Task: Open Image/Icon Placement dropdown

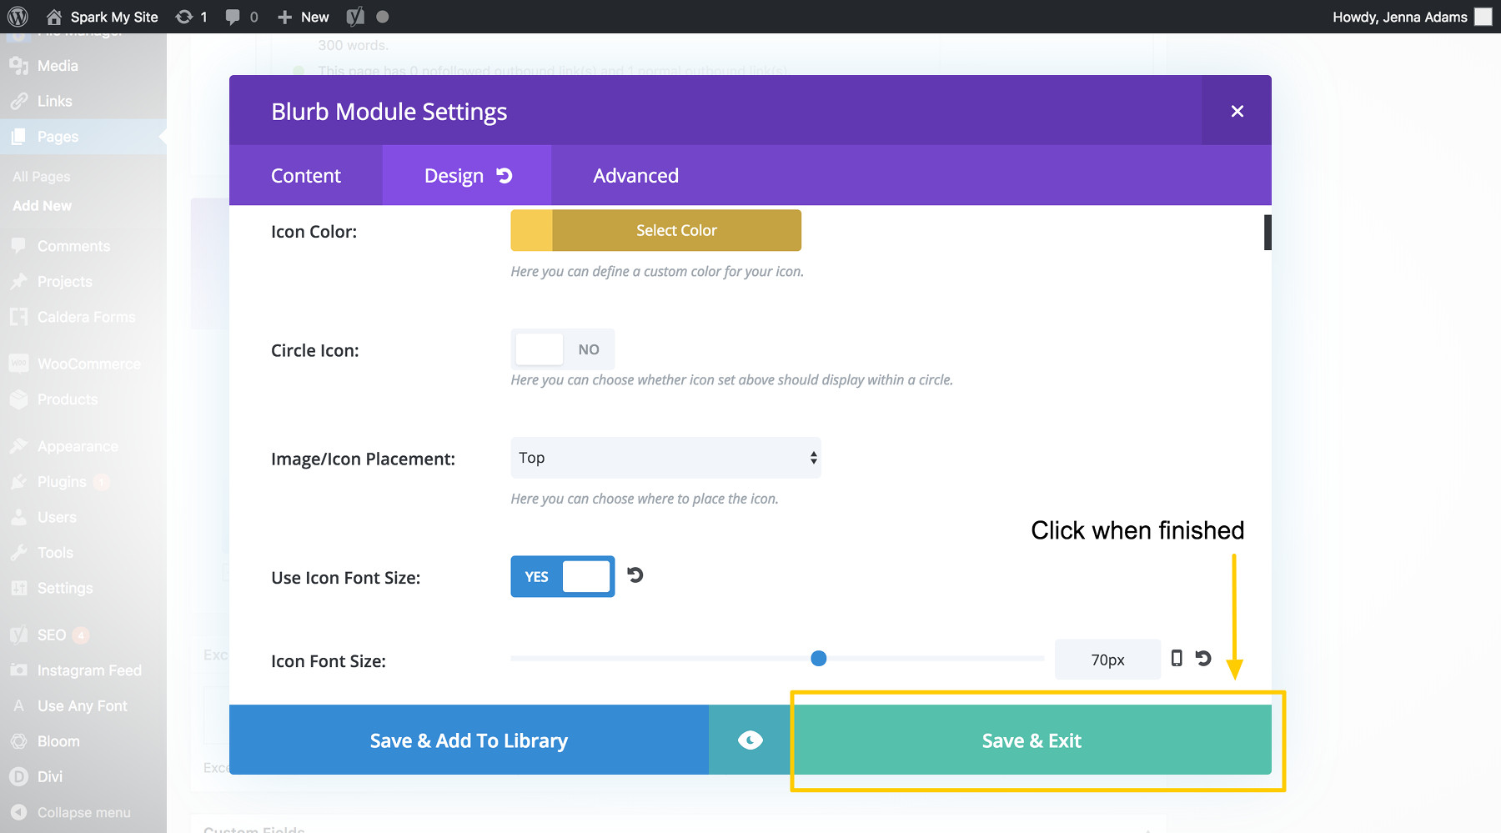Action: click(x=665, y=458)
